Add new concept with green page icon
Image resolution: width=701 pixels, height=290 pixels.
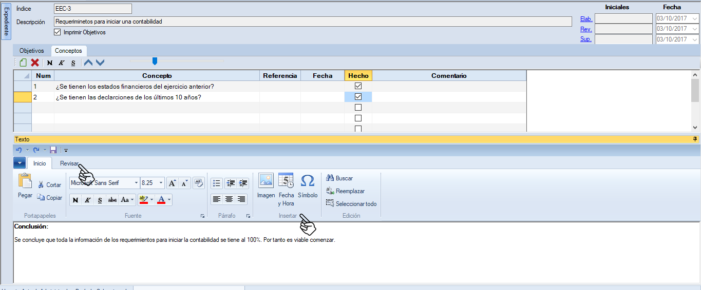23,63
